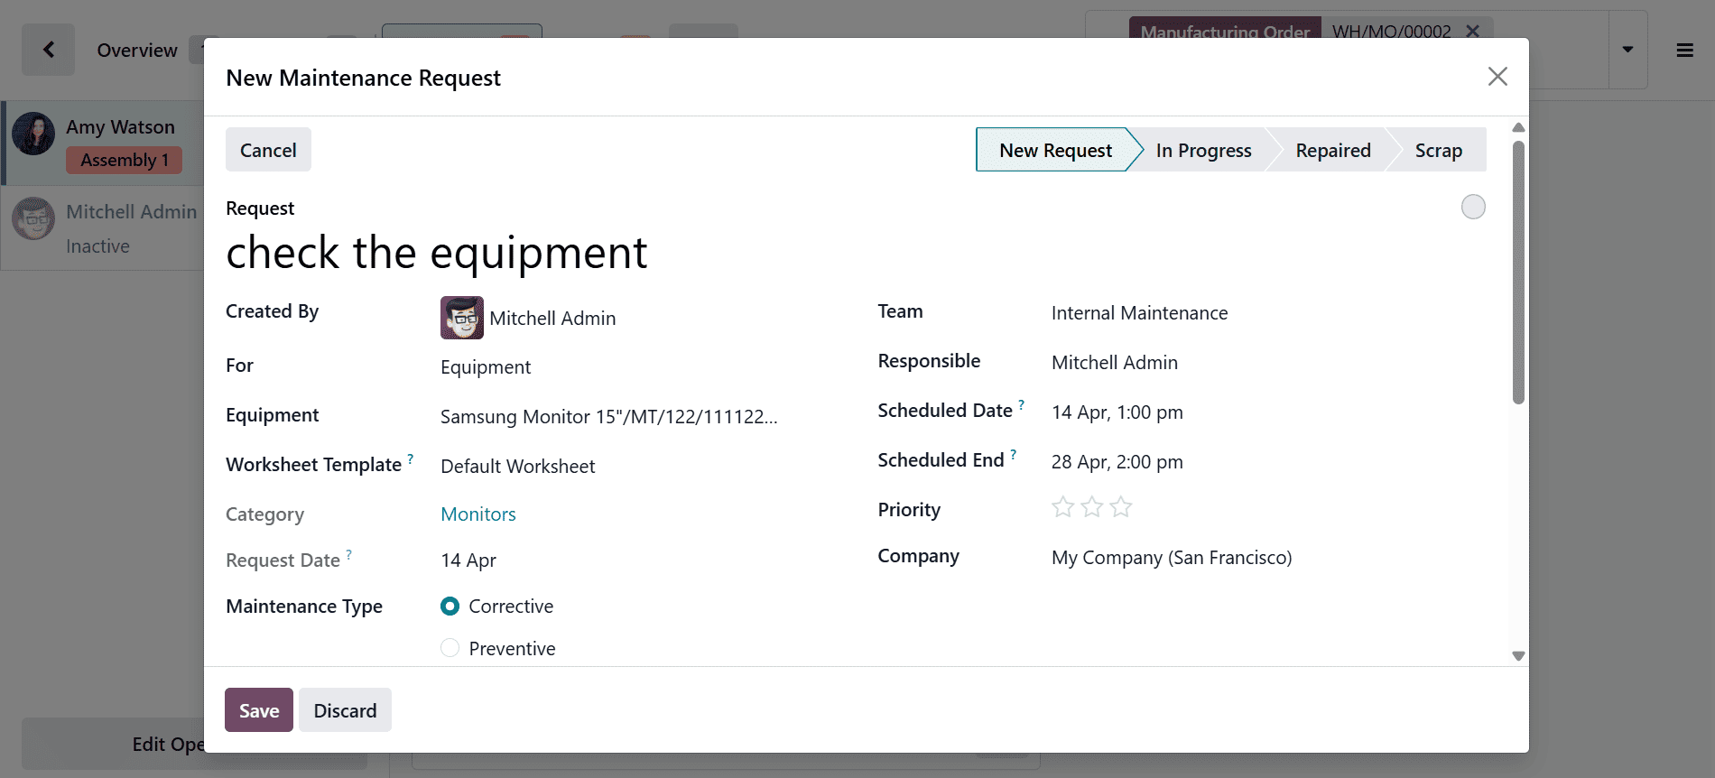Select Preventive maintenance type
The height and width of the screenshot is (778, 1715).
450,648
